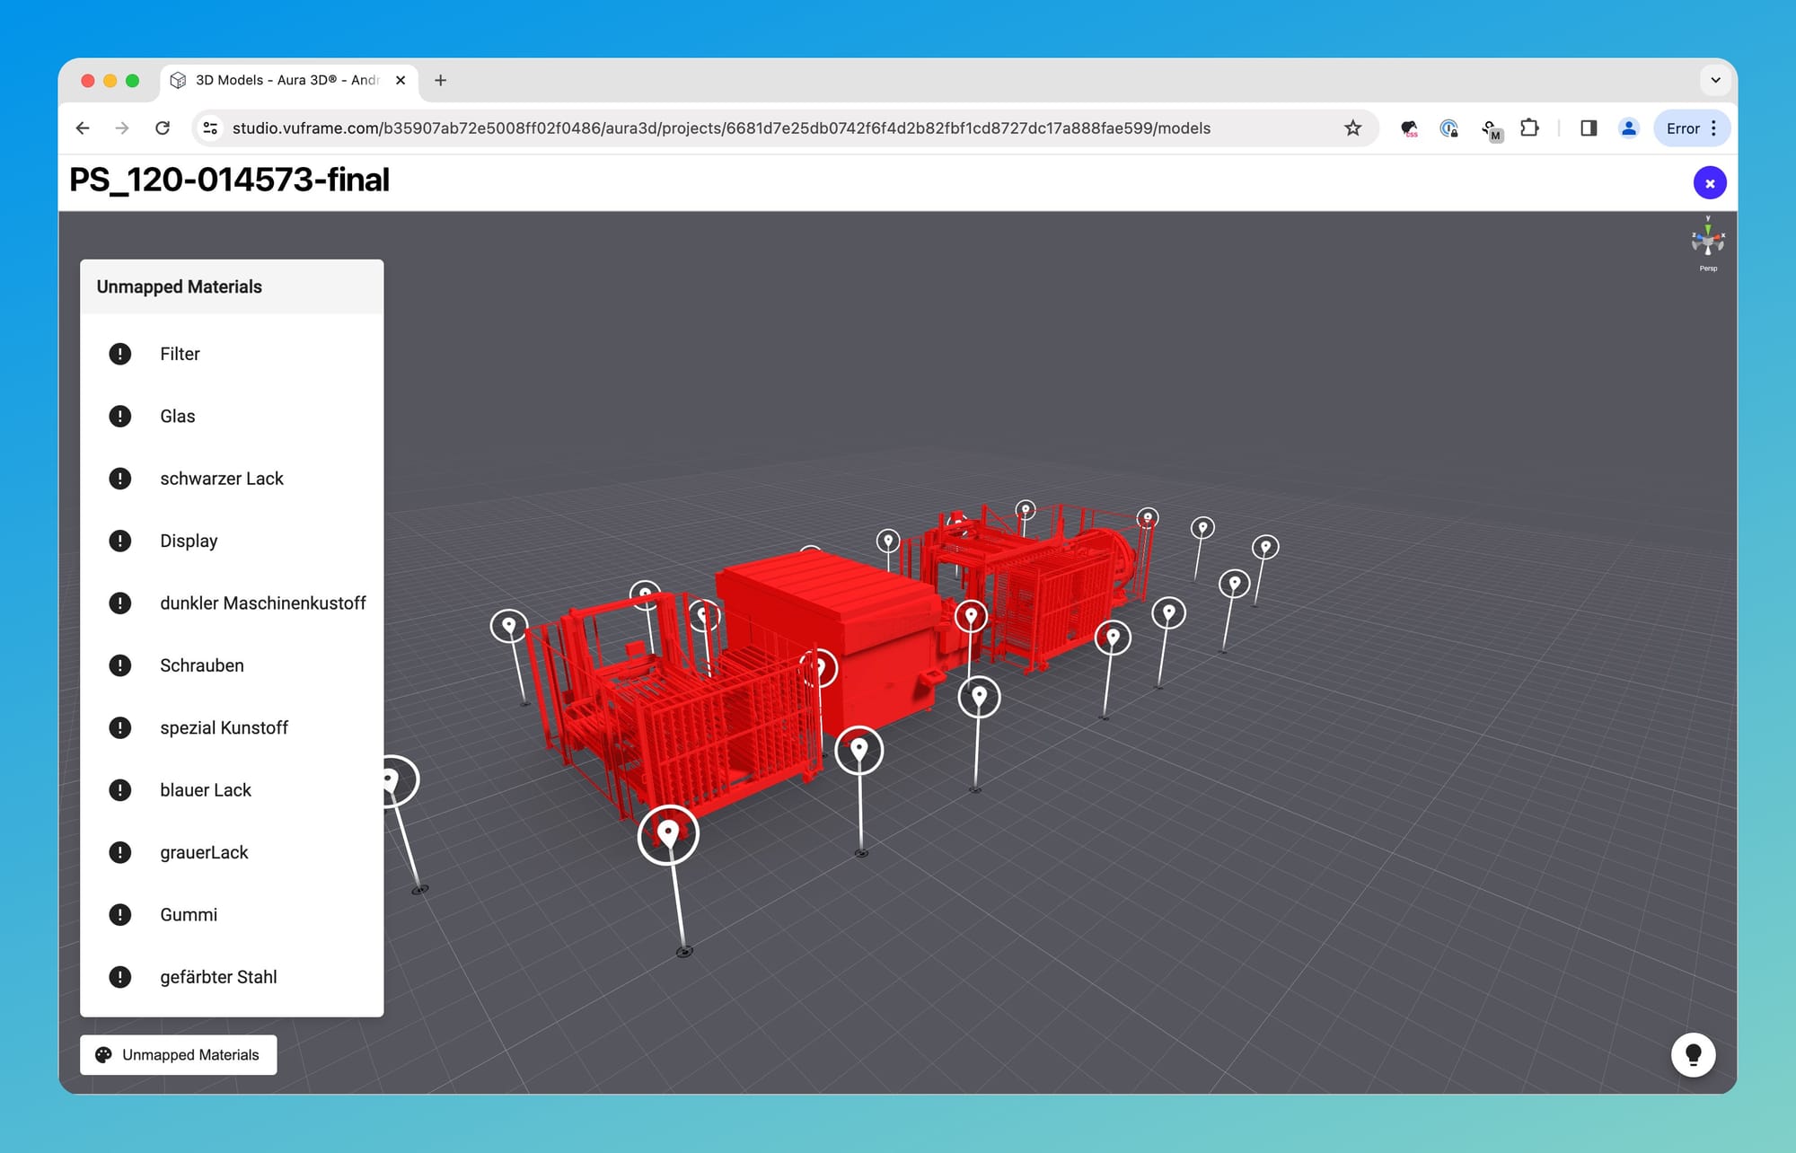This screenshot has width=1796, height=1153.
Task: Go forward in browser history
Action: tap(122, 128)
